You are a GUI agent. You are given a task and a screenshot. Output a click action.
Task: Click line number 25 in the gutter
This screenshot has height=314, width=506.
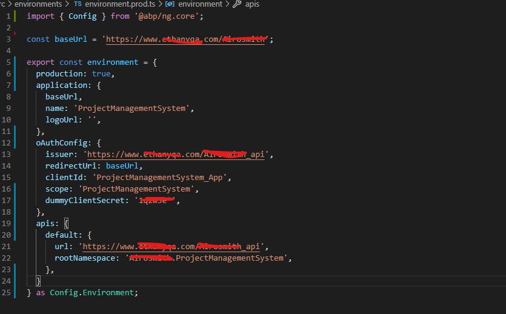tap(7, 293)
